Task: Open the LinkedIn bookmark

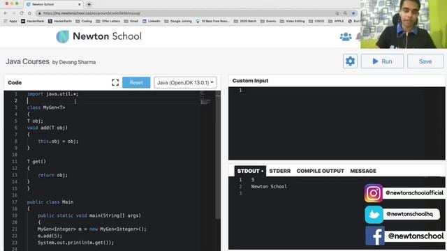Action: tap(152, 21)
